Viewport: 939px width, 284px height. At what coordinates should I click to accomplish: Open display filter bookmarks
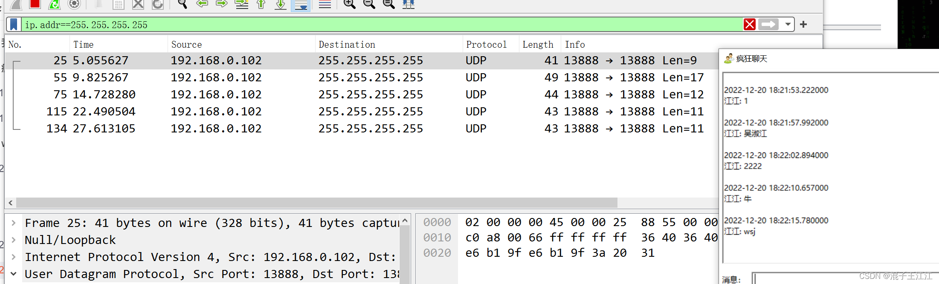tap(14, 24)
